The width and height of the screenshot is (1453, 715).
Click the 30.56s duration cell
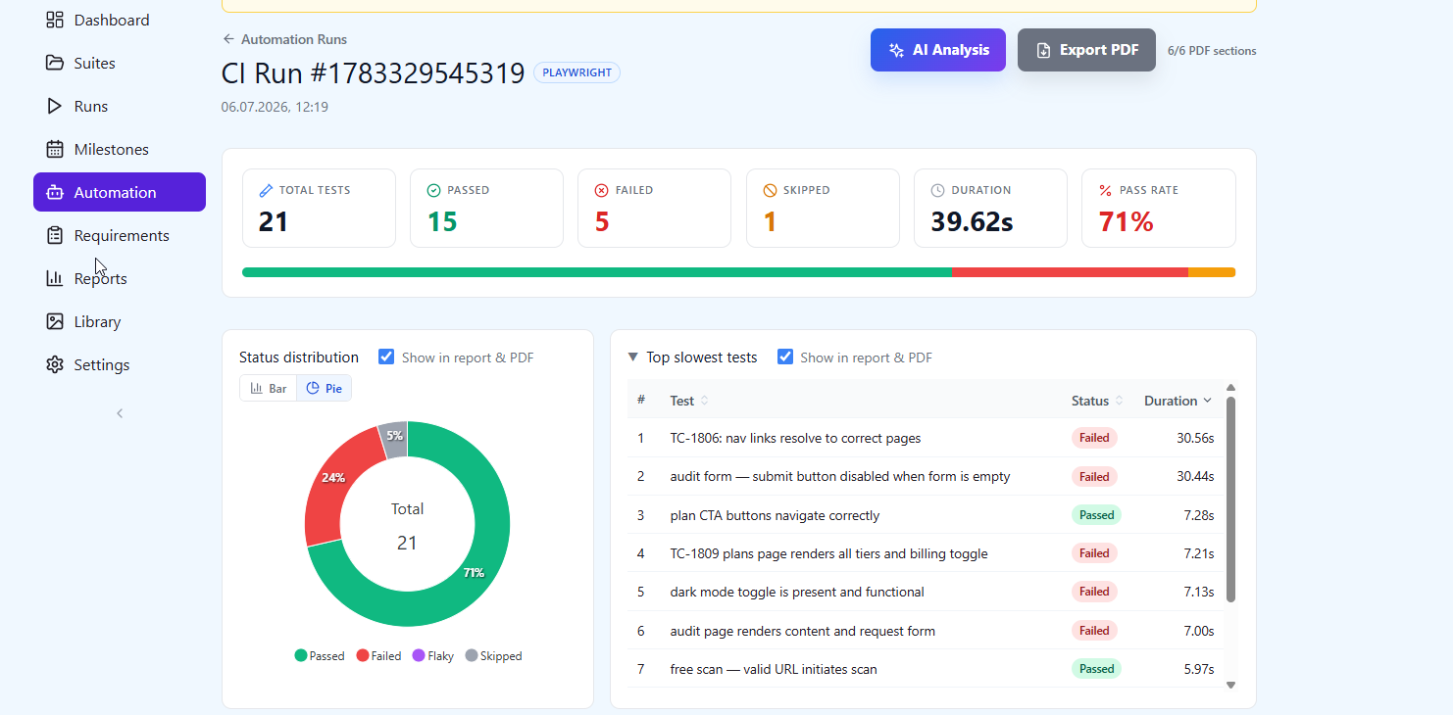coord(1195,438)
